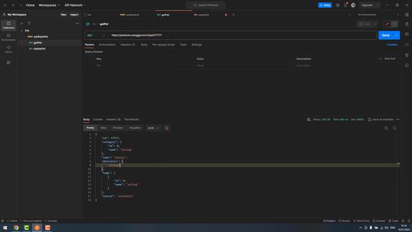
Task: Click the request URL input field
Action: (x=243, y=35)
